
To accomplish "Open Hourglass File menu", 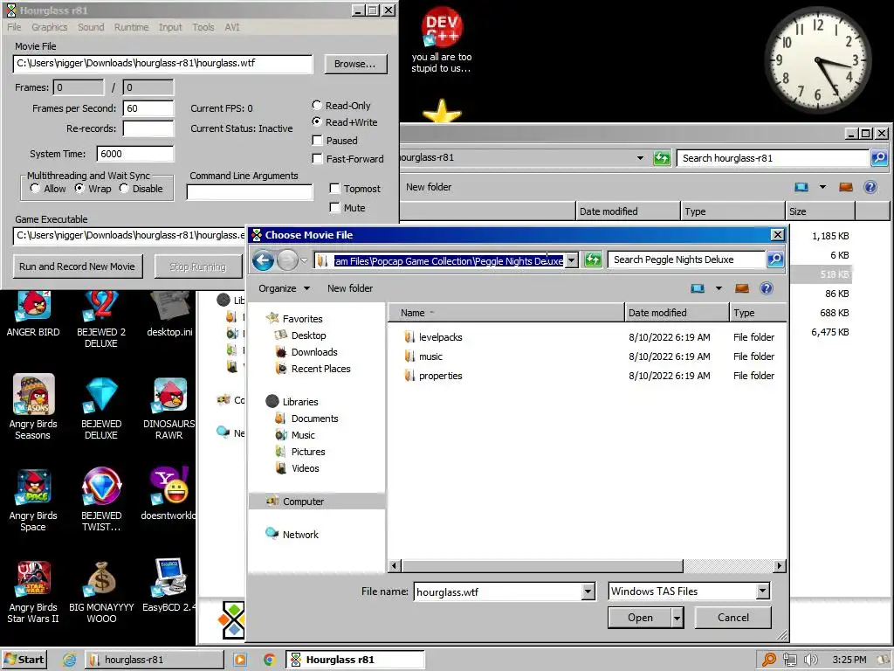I will 14,27.
